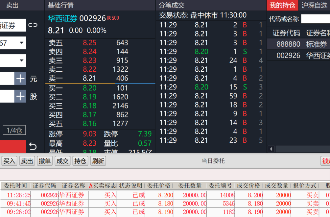Select order row placed at 11:26:25

point(165,195)
